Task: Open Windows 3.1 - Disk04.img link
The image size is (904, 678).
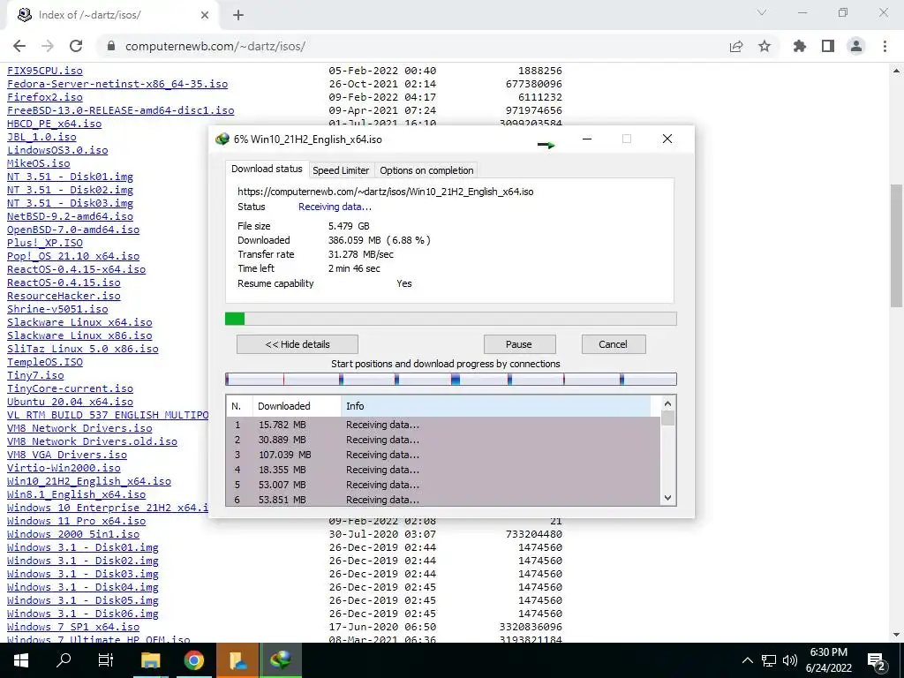Action: pyautogui.click(x=82, y=587)
